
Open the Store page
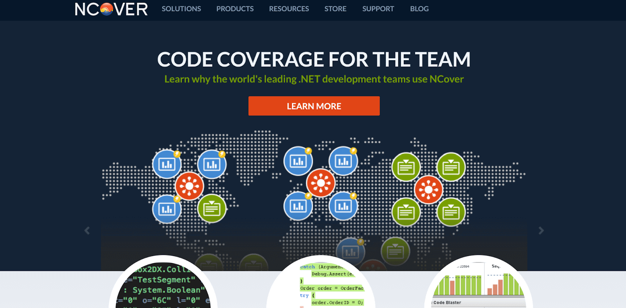(x=335, y=9)
